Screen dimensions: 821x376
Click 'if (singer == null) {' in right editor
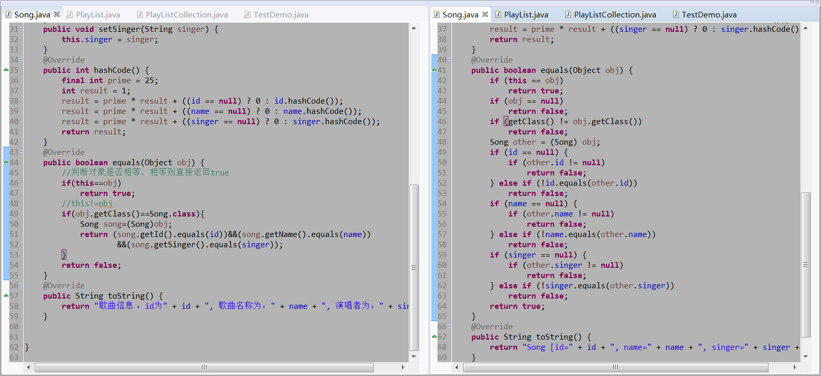tap(538, 255)
